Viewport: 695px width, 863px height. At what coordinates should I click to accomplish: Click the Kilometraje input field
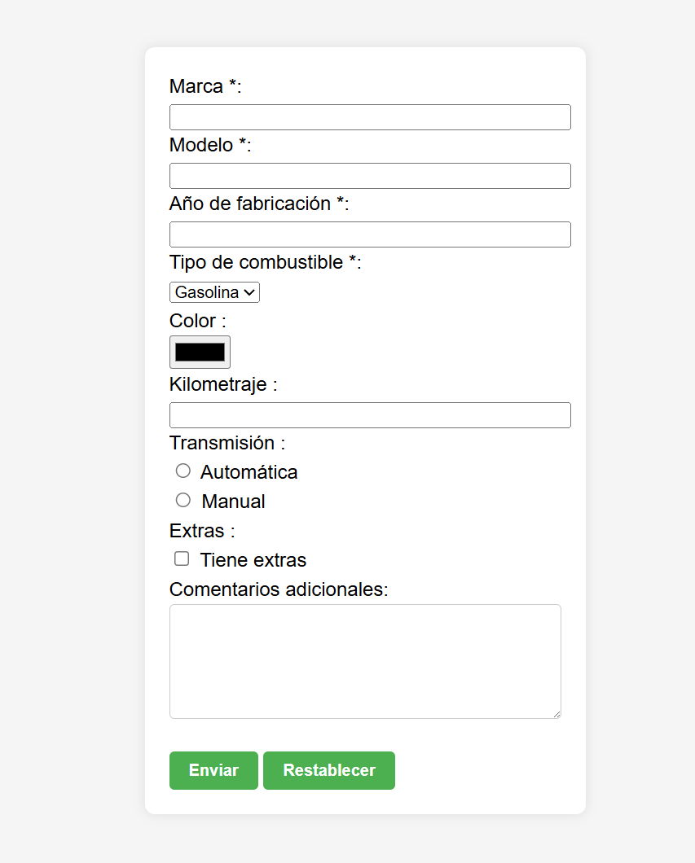pyautogui.click(x=370, y=415)
